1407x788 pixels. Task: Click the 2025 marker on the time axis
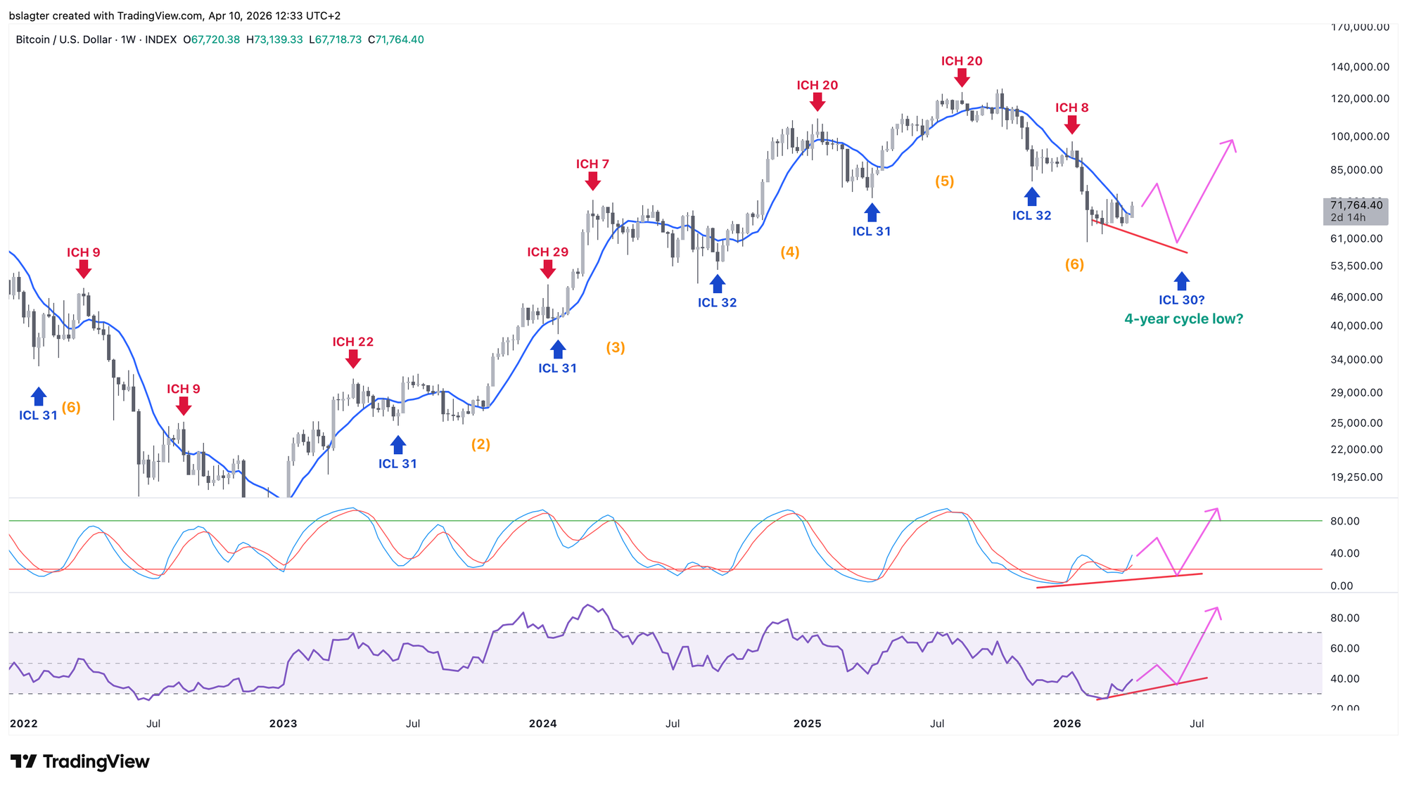(807, 723)
